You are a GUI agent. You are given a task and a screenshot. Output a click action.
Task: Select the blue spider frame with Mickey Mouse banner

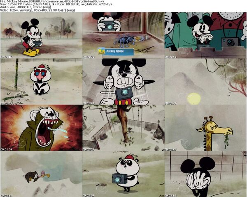pyautogui.click(x=123, y=35)
